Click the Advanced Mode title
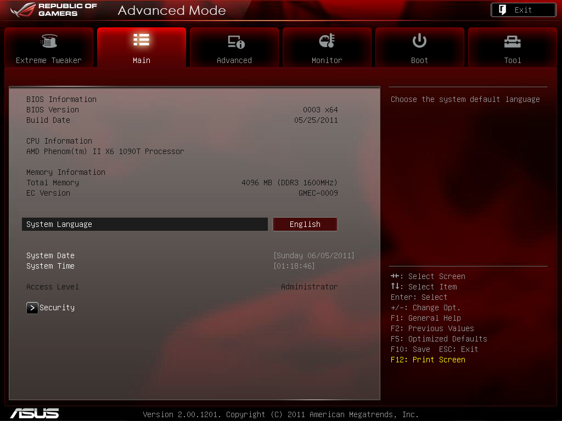 click(x=172, y=10)
